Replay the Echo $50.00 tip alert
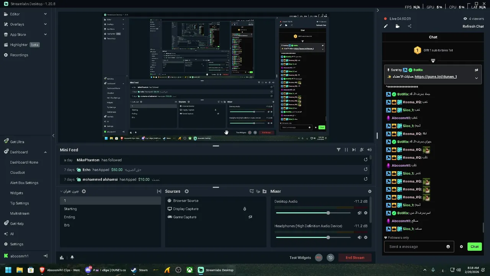The image size is (490, 276). coord(366,169)
